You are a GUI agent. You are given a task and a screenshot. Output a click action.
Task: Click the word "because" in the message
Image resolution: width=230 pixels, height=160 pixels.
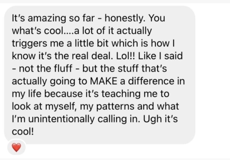pyautogui.click(x=64, y=94)
